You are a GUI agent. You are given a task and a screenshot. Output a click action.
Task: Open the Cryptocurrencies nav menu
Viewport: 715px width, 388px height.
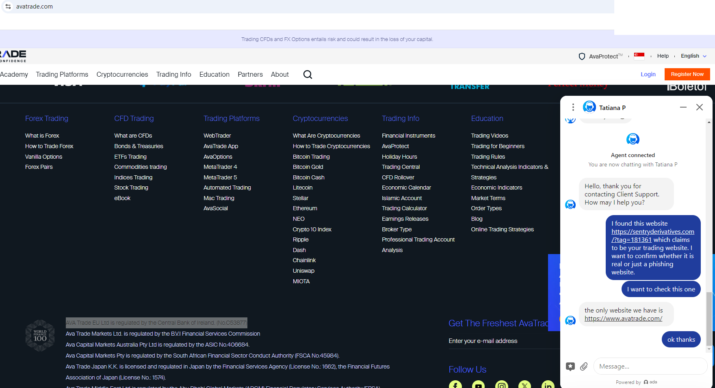122,75
